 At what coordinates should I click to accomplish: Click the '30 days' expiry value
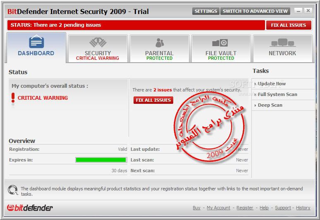click(x=119, y=171)
